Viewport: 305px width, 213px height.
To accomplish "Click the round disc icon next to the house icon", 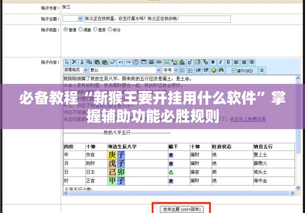I will (x=190, y=62).
